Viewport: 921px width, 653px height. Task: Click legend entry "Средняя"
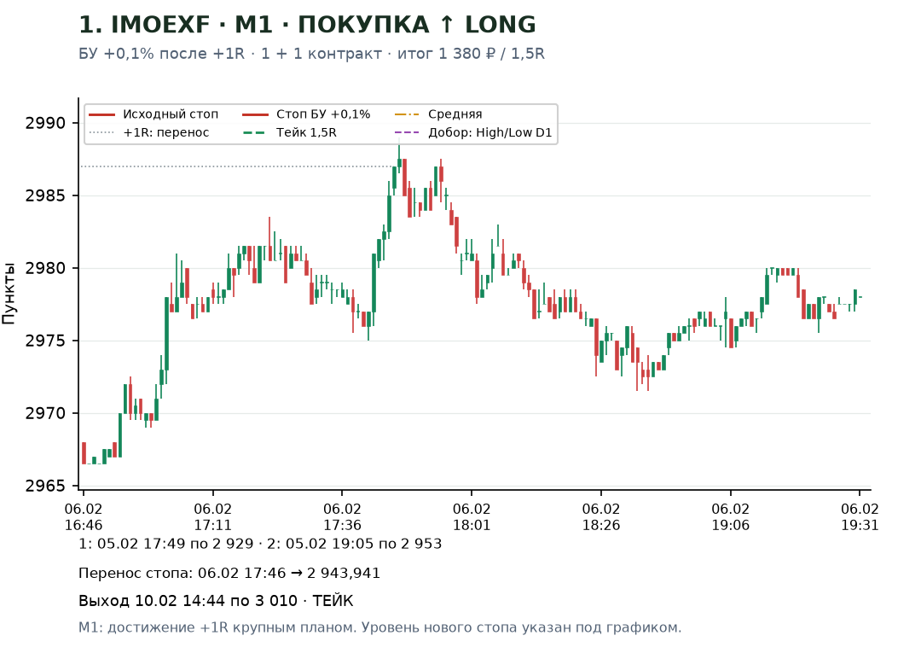coord(455,114)
